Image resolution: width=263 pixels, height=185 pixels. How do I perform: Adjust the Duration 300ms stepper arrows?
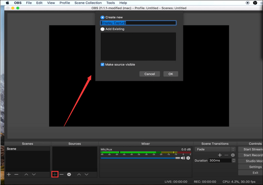[233, 161]
